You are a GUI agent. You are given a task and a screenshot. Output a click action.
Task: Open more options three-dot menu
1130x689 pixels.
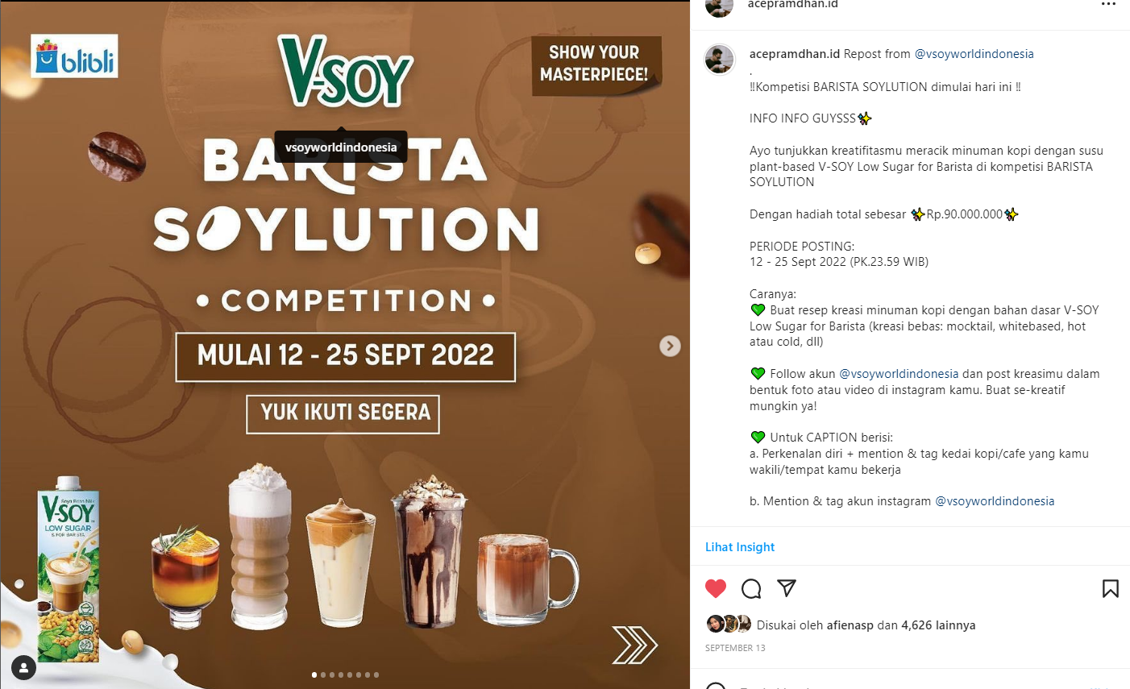point(1109,4)
